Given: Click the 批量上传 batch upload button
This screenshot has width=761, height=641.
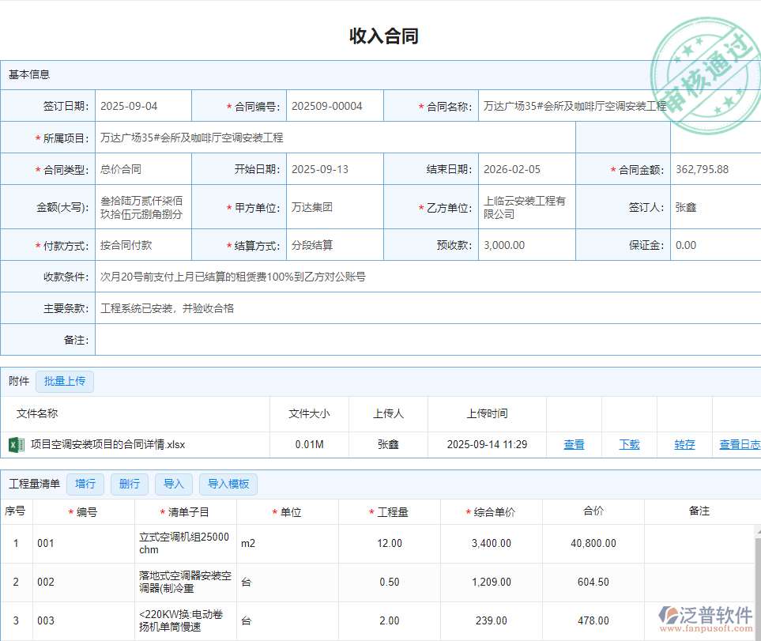Looking at the screenshot, I should tap(64, 381).
